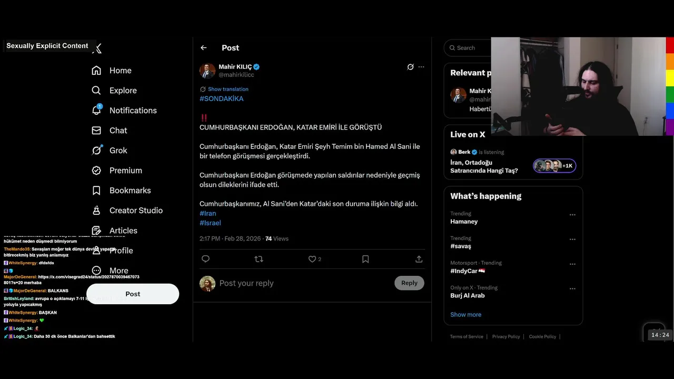Image resolution: width=674 pixels, height=379 pixels.
Task: Click Bookmarks label in sidebar
Action: [130, 191]
